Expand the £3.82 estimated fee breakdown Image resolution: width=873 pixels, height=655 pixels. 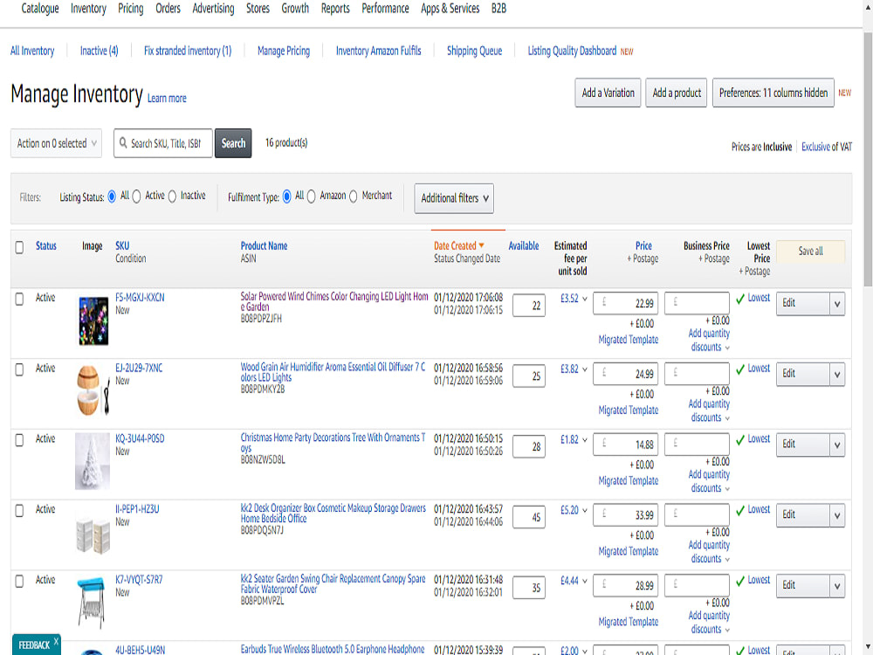click(585, 369)
